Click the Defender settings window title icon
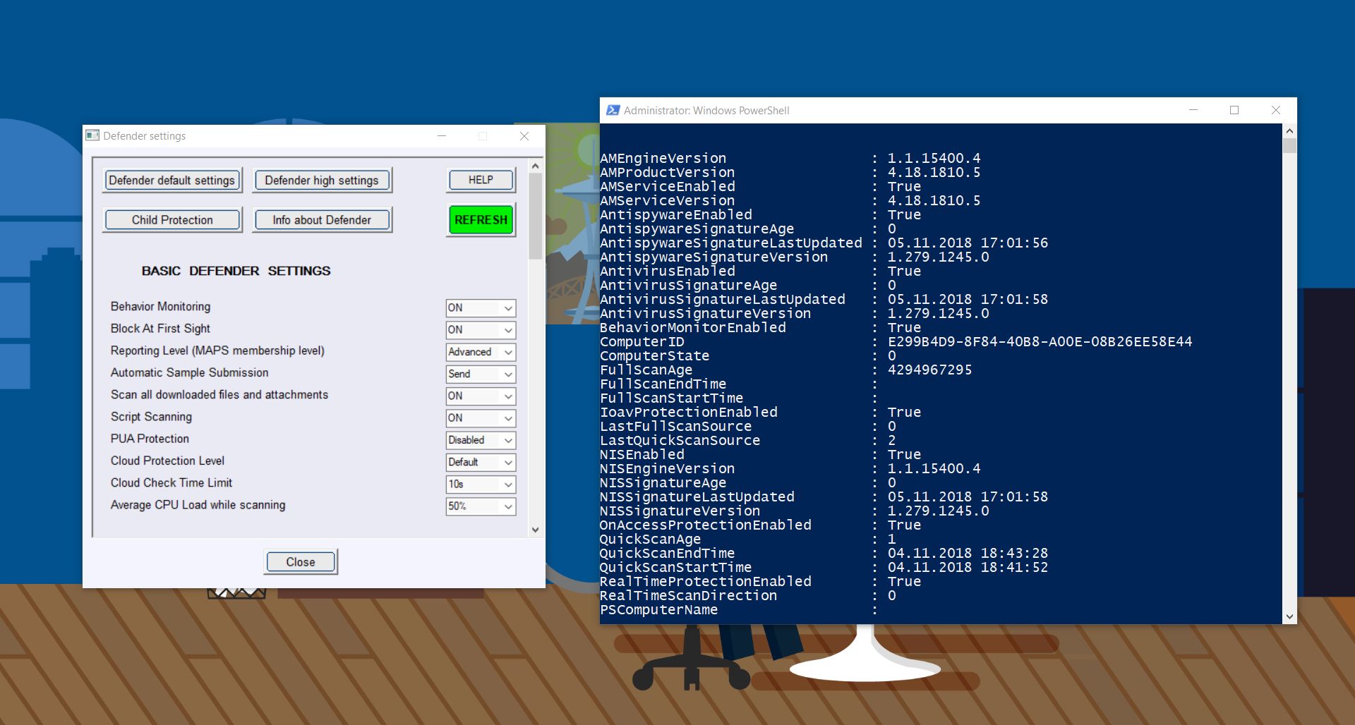Screen dimensions: 1355x725 coord(92,135)
